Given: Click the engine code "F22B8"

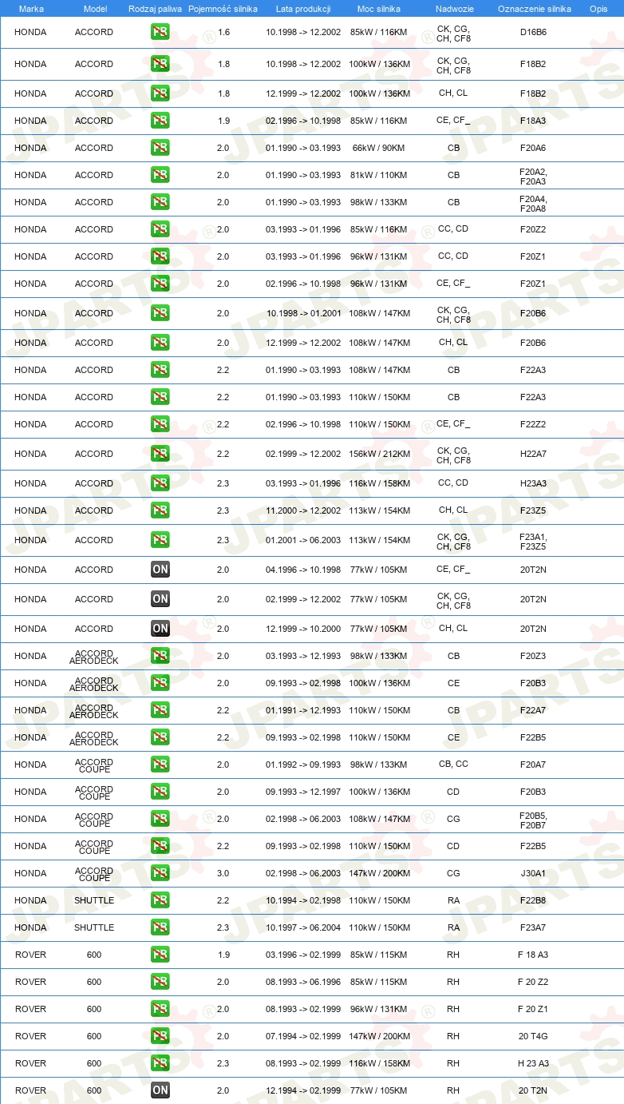Looking at the screenshot, I should coord(533,900).
